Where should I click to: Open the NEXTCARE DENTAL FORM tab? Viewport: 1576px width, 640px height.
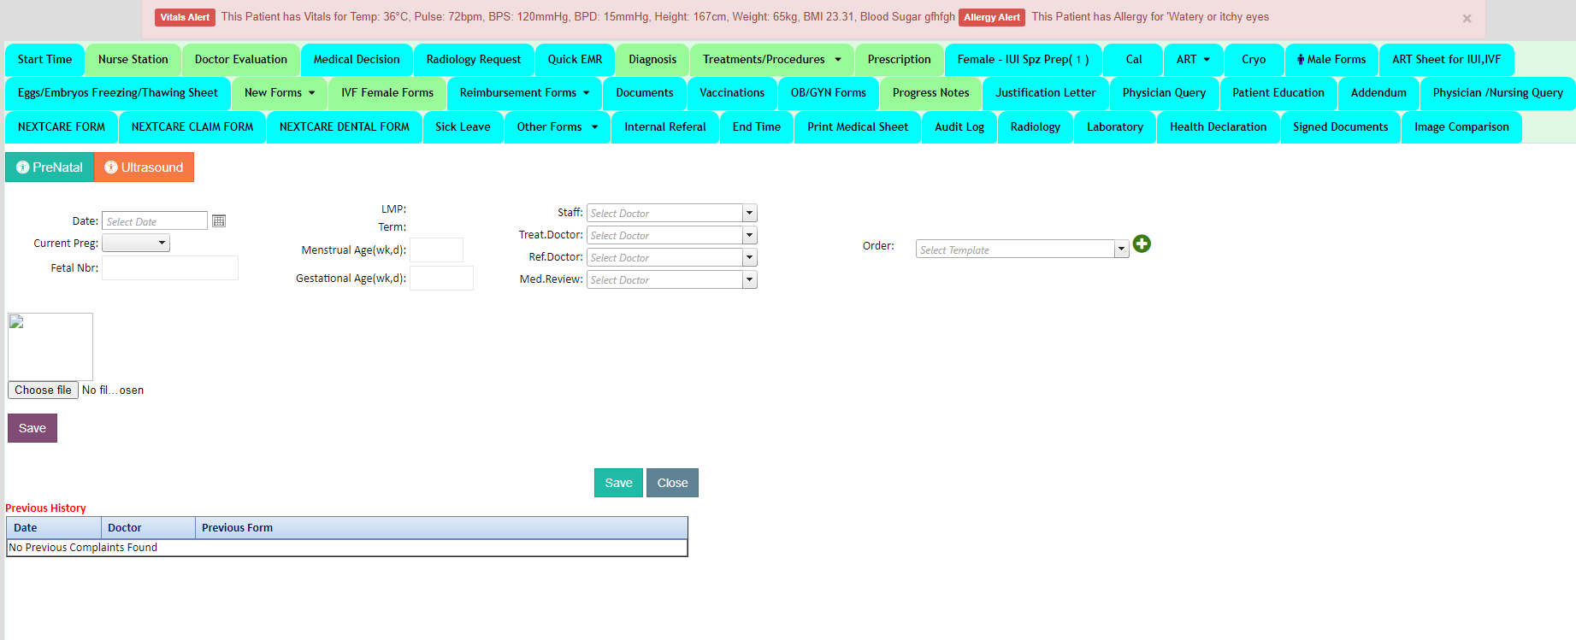click(x=345, y=127)
